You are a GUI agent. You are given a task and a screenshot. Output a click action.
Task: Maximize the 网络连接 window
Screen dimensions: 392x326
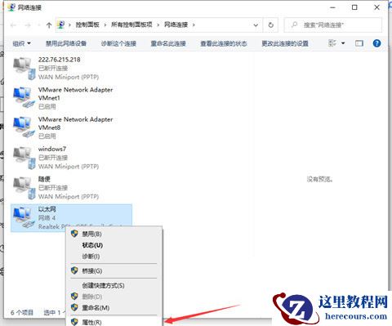click(354, 7)
